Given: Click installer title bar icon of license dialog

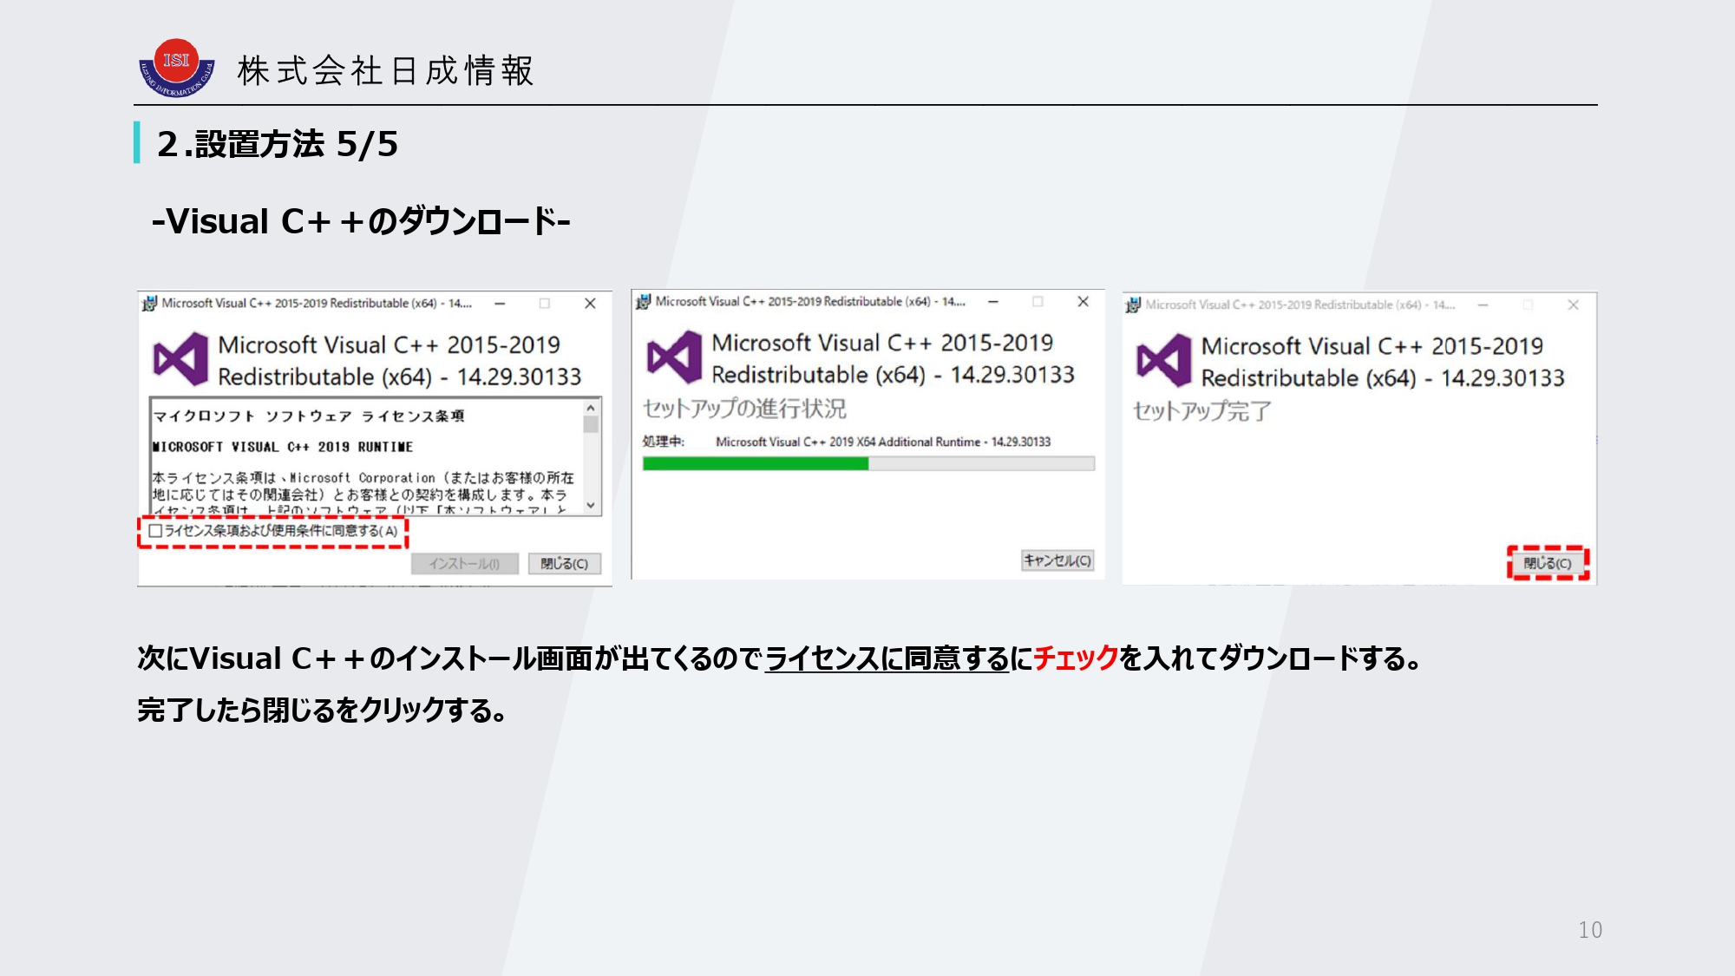Looking at the screenshot, I should (149, 303).
